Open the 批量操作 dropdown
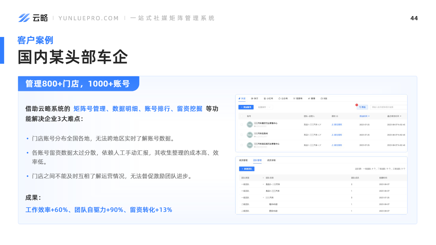This screenshot has height=245, width=436. pos(264,107)
